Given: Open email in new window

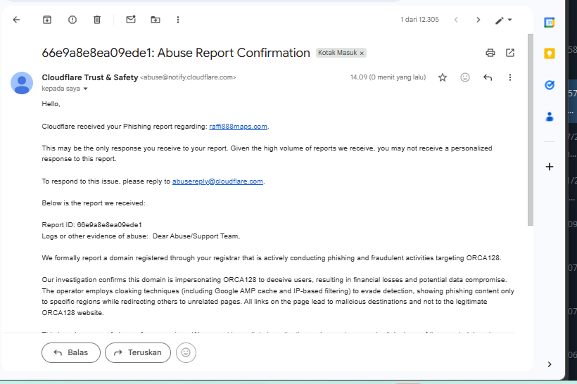Looking at the screenshot, I should click(x=510, y=53).
